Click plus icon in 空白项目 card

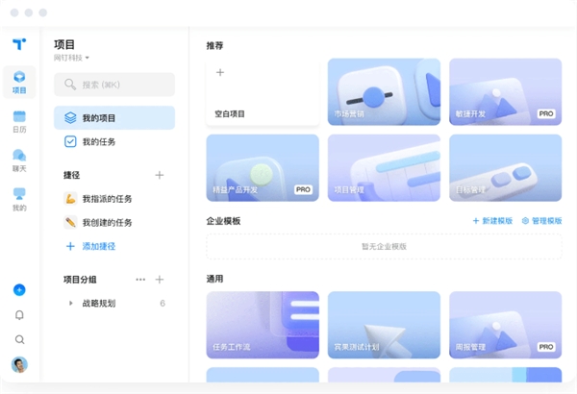(220, 72)
